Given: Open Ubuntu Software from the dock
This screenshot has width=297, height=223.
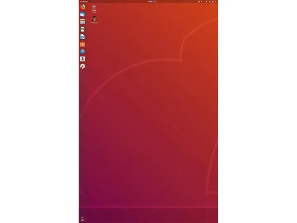Looking at the screenshot, I should 82,44.
